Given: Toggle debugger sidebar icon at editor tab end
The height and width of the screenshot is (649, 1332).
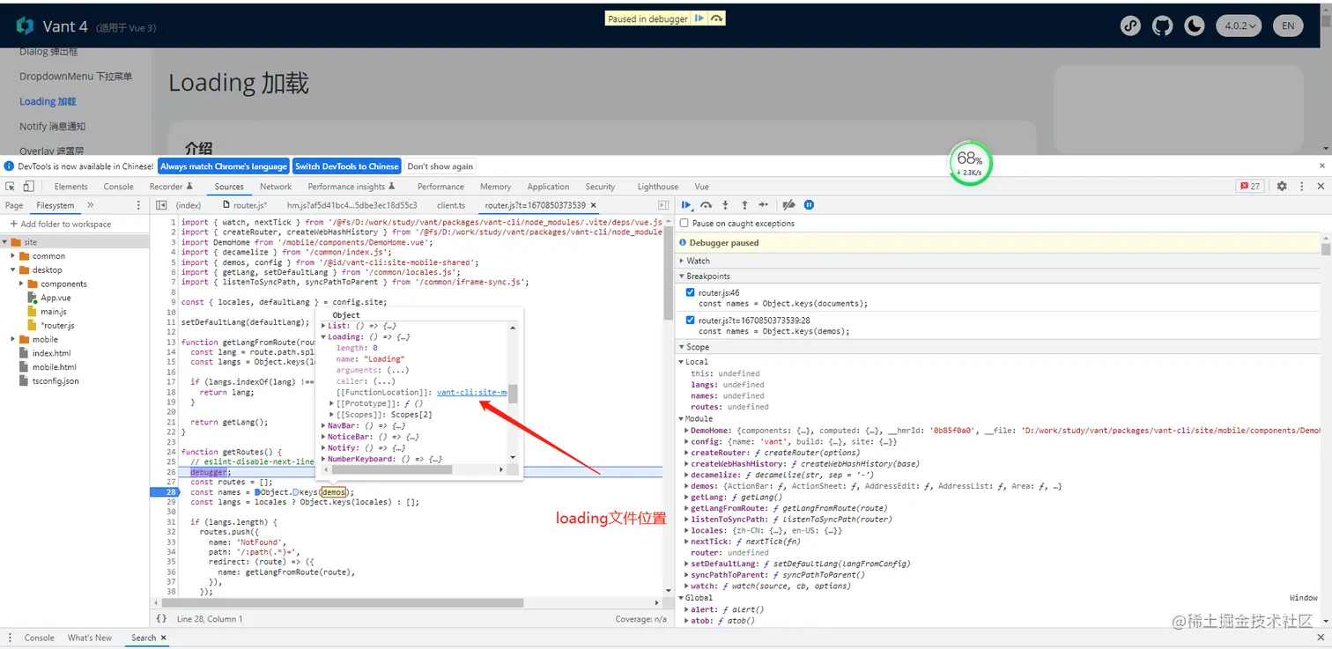Looking at the screenshot, I should coord(663,205).
